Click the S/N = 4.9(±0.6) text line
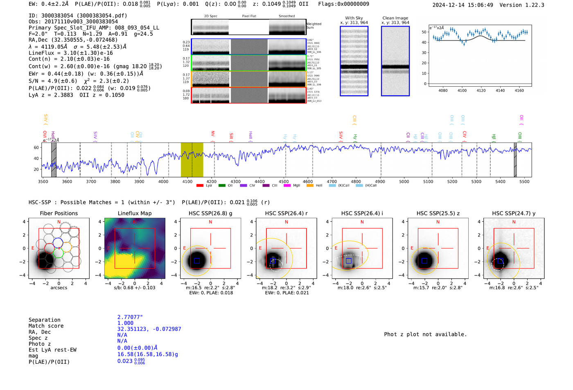This screenshot has width=573, height=390. (79, 81)
